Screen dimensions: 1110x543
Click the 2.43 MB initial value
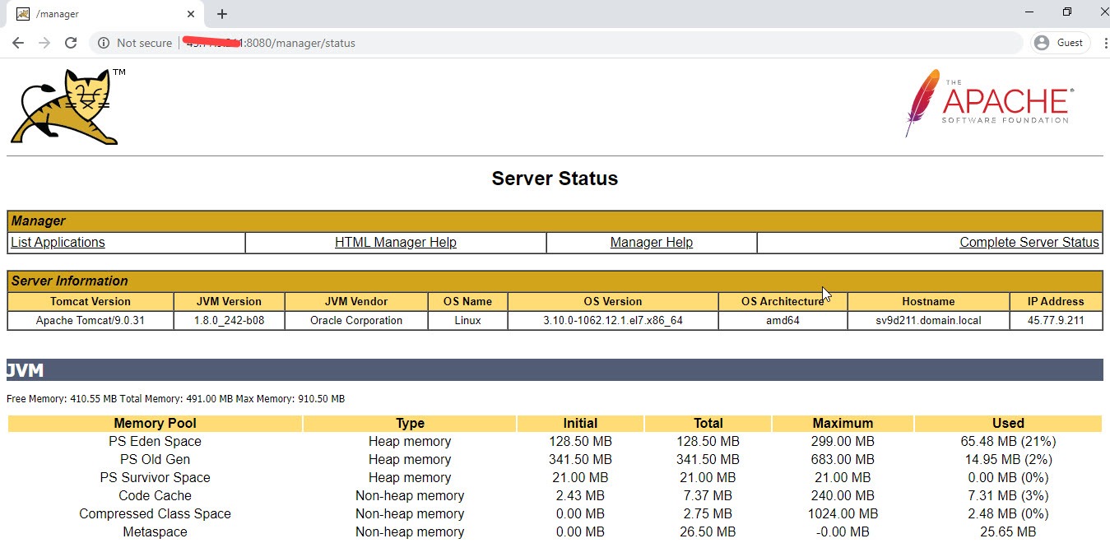point(580,496)
